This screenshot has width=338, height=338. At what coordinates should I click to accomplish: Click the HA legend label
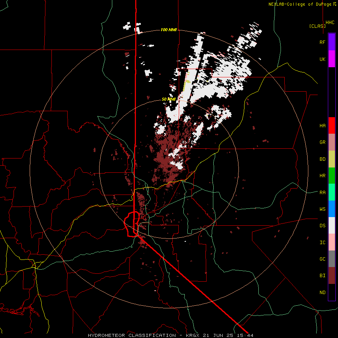click(x=322, y=126)
